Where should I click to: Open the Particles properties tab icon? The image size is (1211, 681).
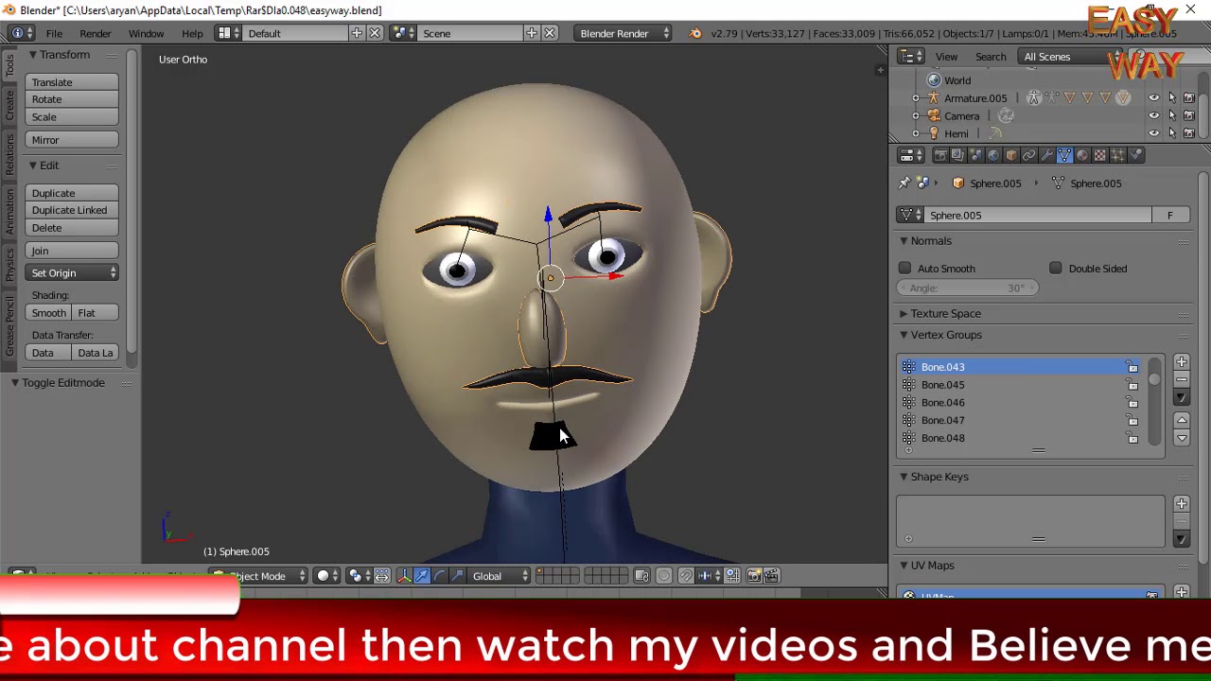point(1117,155)
